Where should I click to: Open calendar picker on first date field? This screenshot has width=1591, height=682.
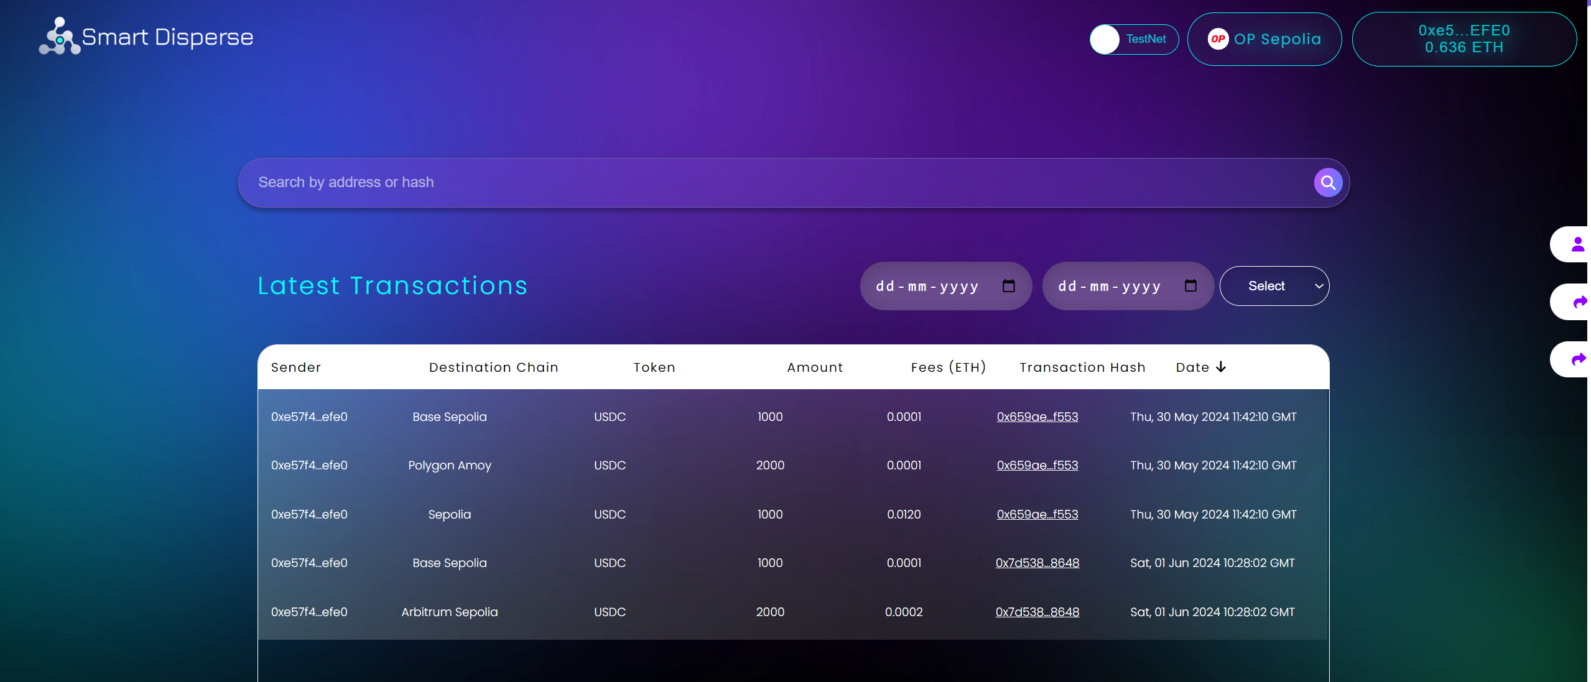click(1008, 286)
